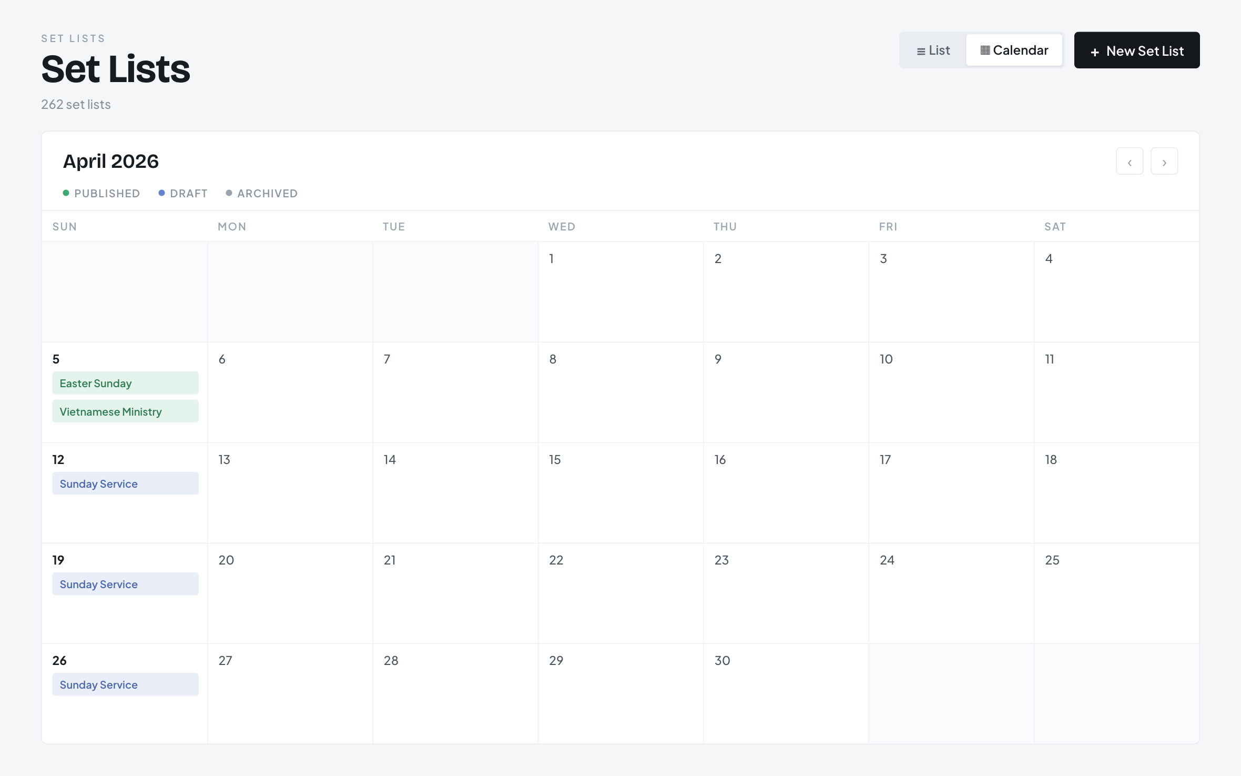Click the SUN column header
Image resolution: width=1241 pixels, height=776 pixels.
[x=65, y=227]
